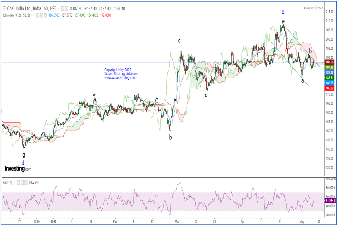Screen dimensions: 338x226
Task: Click the Market Closed status indicator
Action: [313, 8]
